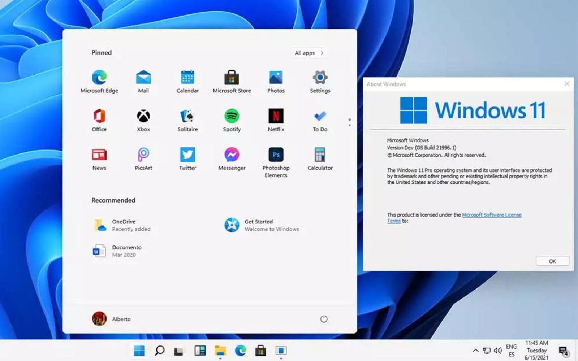Open the Calculator app
Image resolution: width=578 pixels, height=361 pixels.
pos(320,159)
